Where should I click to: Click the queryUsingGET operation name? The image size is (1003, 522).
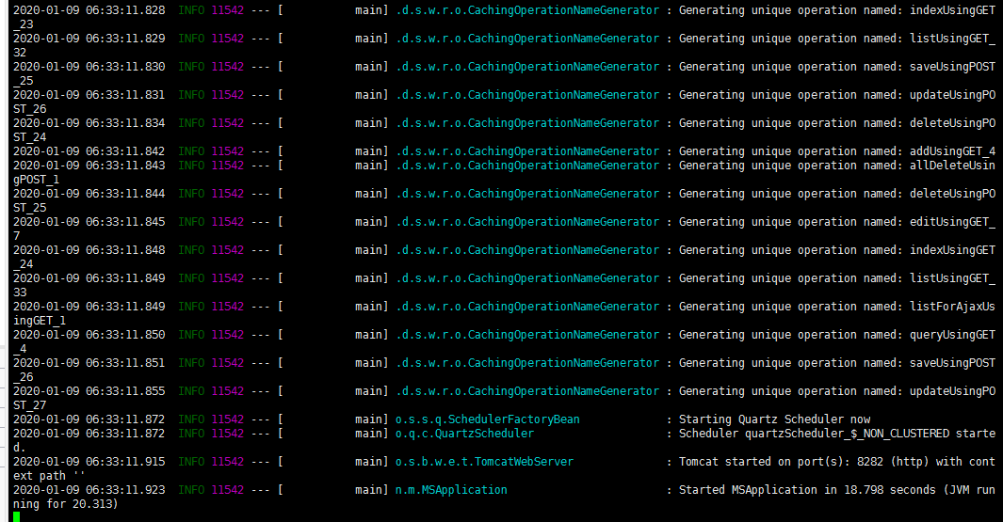[x=952, y=335]
